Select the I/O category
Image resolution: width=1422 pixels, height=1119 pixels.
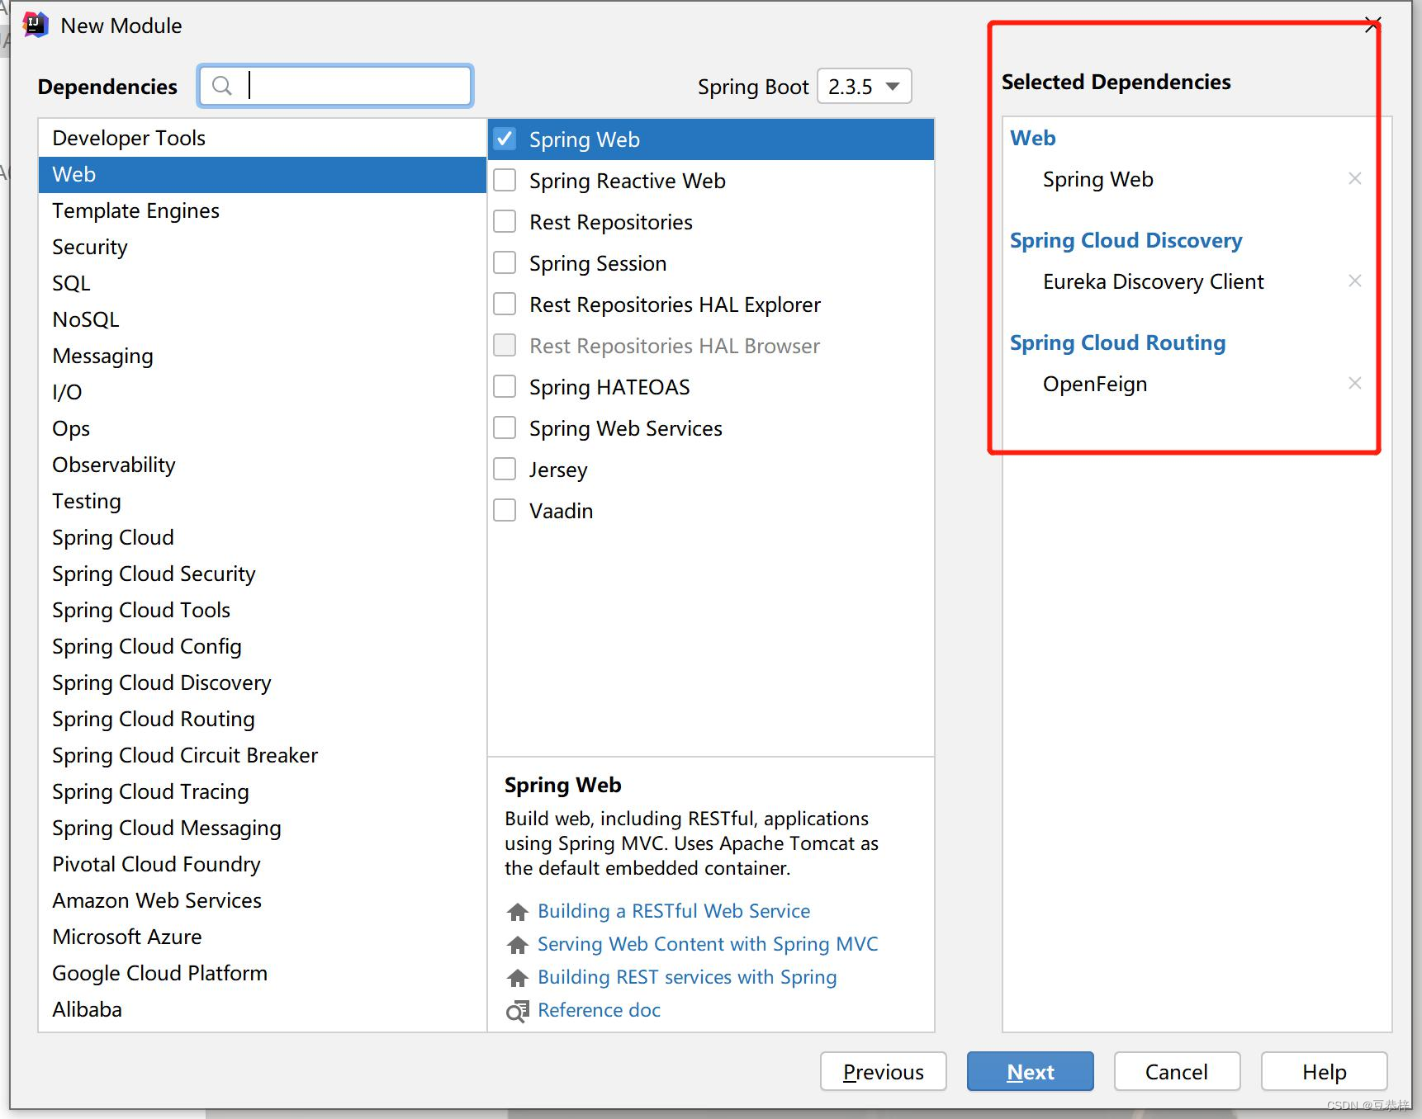coord(262,392)
